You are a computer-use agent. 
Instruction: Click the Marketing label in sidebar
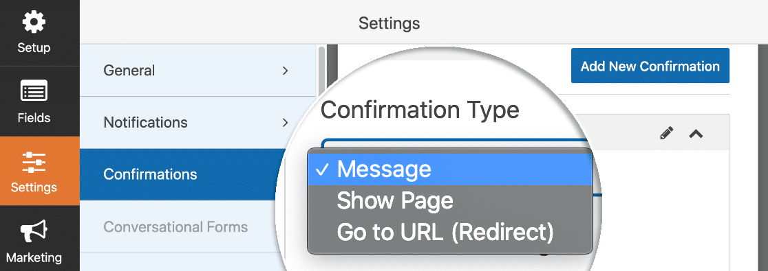[34, 258]
